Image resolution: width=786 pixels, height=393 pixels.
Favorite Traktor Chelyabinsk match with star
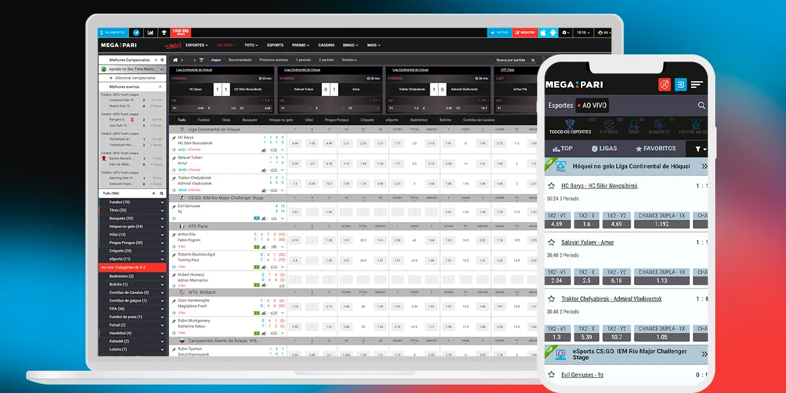pos(174,190)
